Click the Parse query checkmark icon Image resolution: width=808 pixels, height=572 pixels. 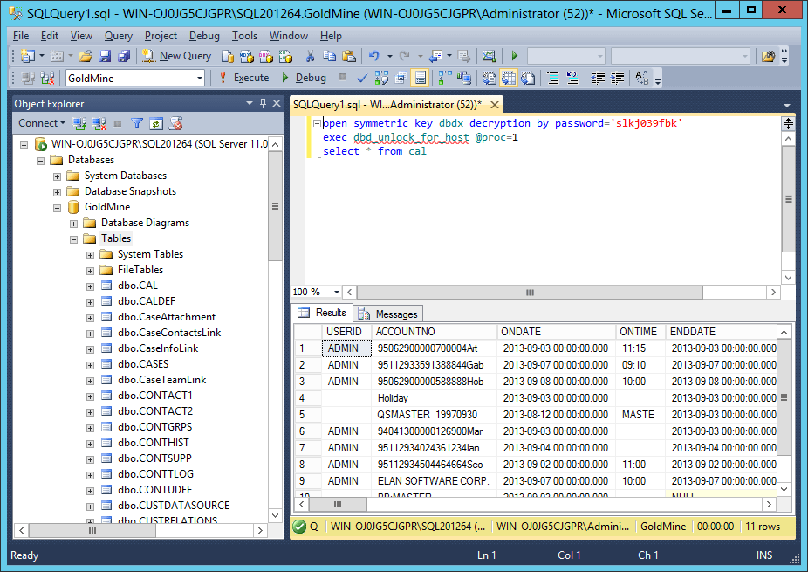362,78
